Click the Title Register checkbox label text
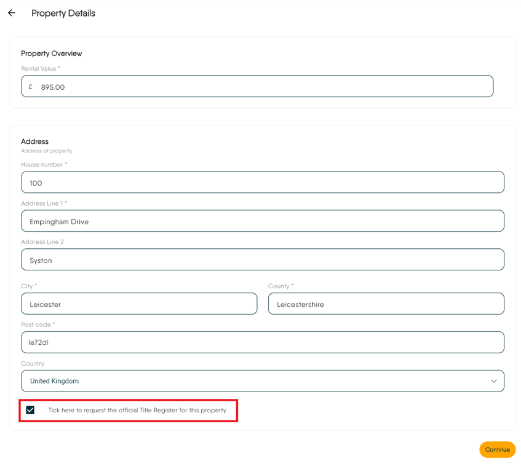This screenshot has width=521, height=464. tap(137, 410)
